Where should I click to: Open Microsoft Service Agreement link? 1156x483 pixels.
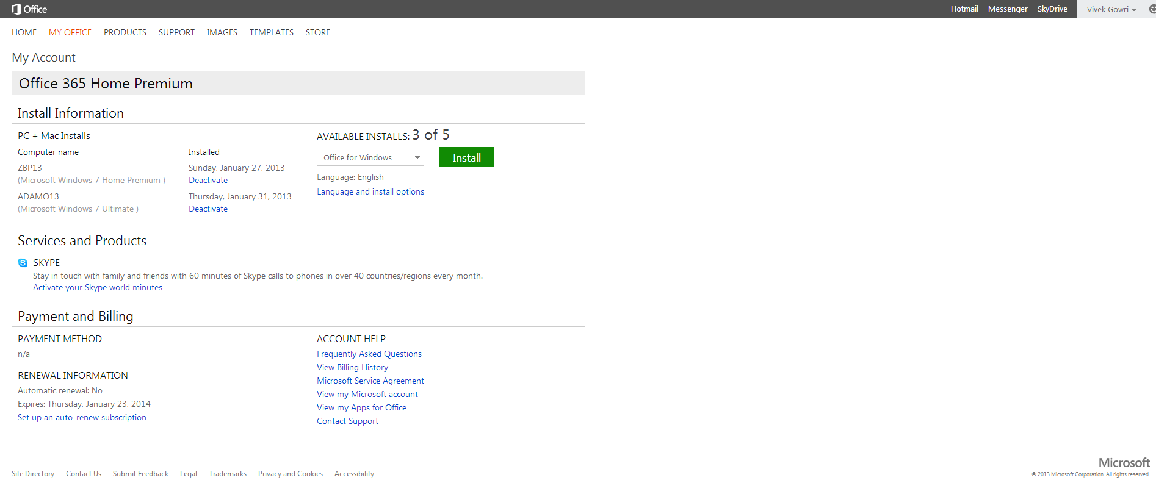coord(370,381)
